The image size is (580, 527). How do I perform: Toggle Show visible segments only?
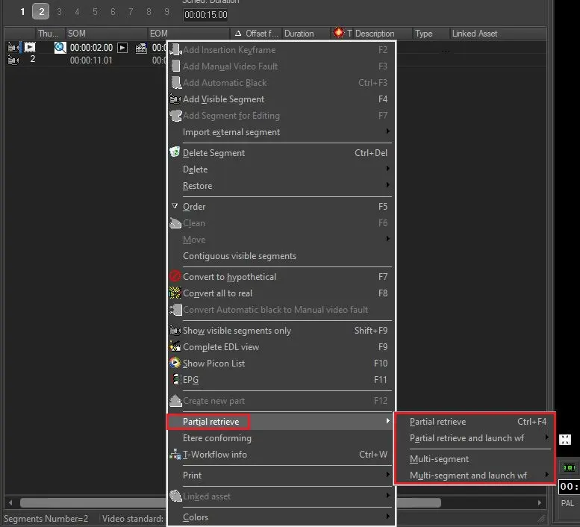[x=237, y=331]
